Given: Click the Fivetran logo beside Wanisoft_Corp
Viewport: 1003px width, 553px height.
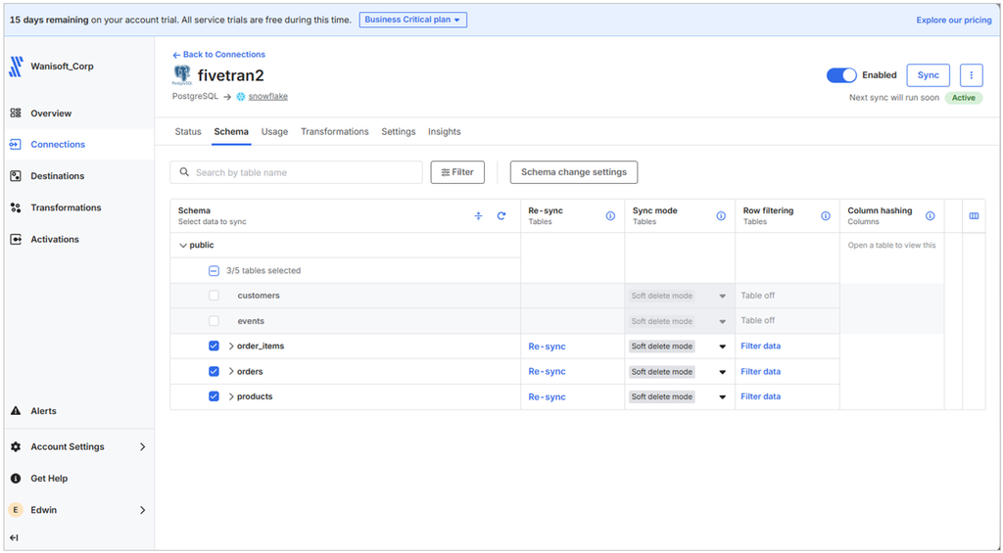Looking at the screenshot, I should [16, 67].
